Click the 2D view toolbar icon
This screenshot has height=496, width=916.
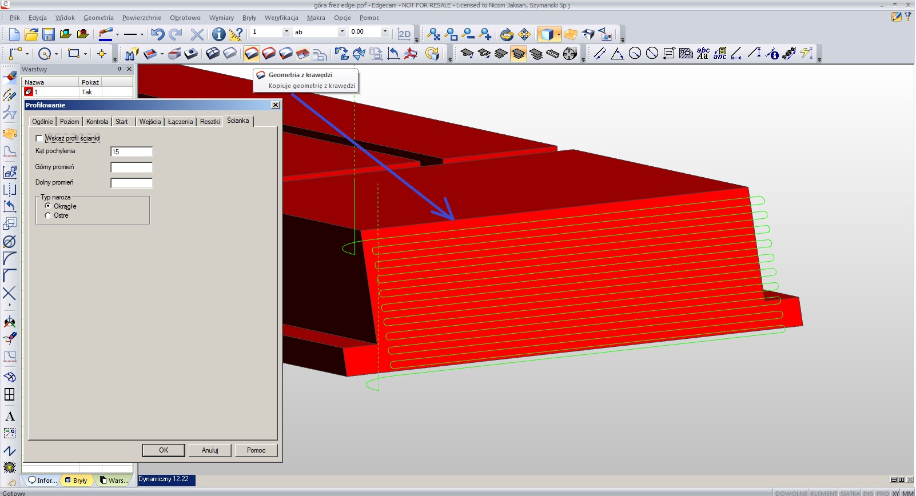(404, 34)
